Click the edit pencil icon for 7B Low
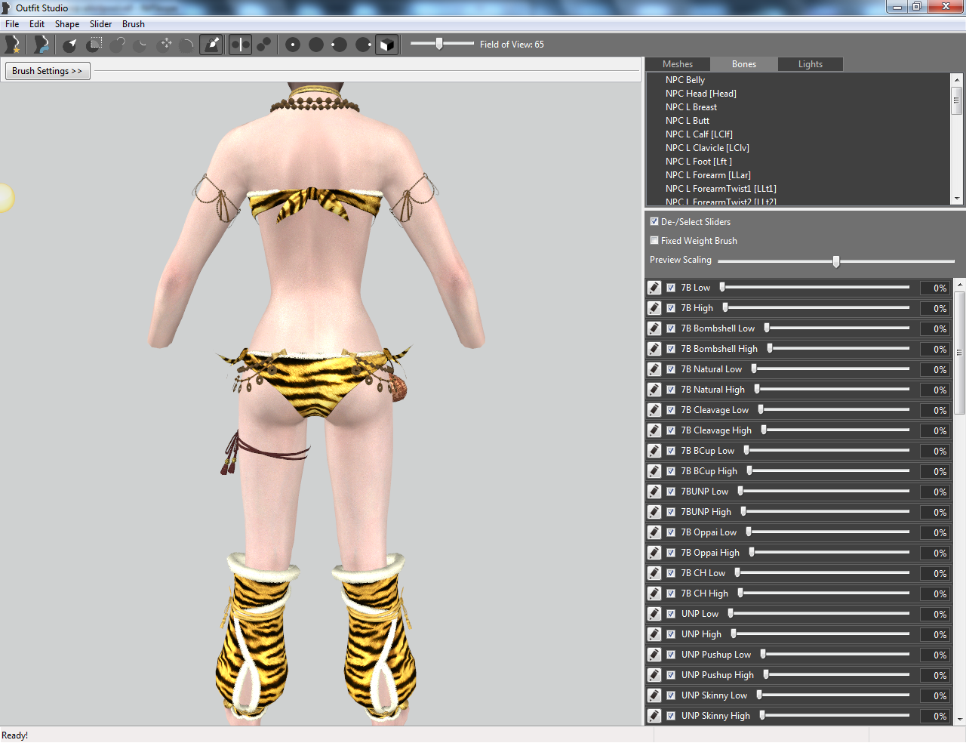The width and height of the screenshot is (966, 743). (x=654, y=288)
